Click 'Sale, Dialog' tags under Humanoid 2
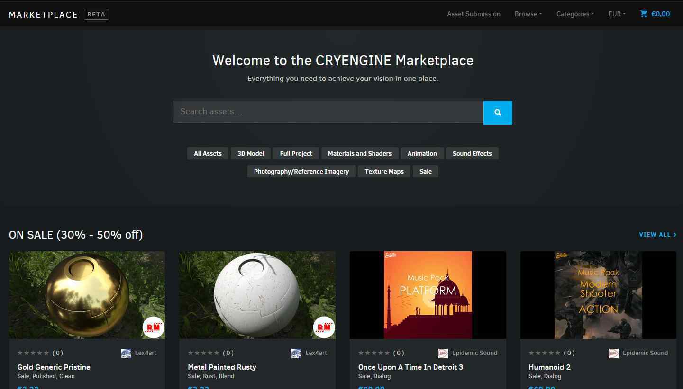Screen dimensions: 683x389 click(545, 376)
